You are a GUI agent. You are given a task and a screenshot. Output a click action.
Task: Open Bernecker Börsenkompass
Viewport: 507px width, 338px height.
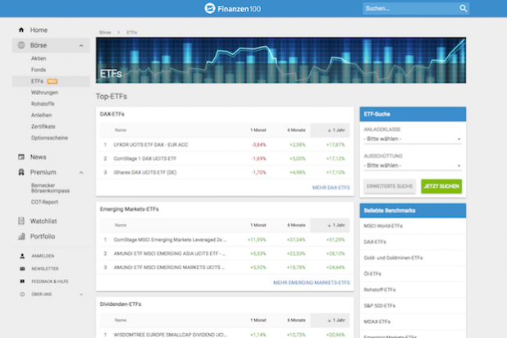click(x=50, y=188)
